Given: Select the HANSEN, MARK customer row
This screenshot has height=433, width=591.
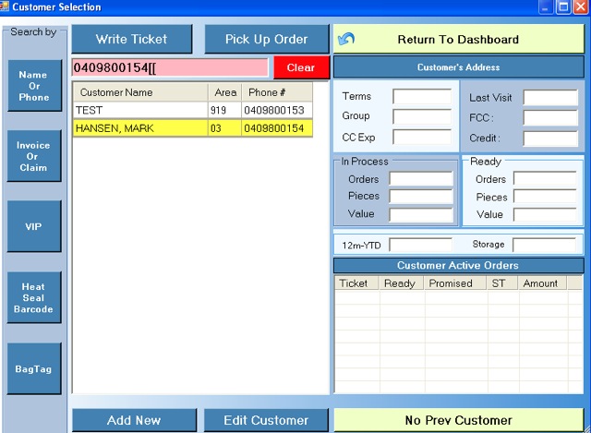Looking at the screenshot, I should 200,127.
